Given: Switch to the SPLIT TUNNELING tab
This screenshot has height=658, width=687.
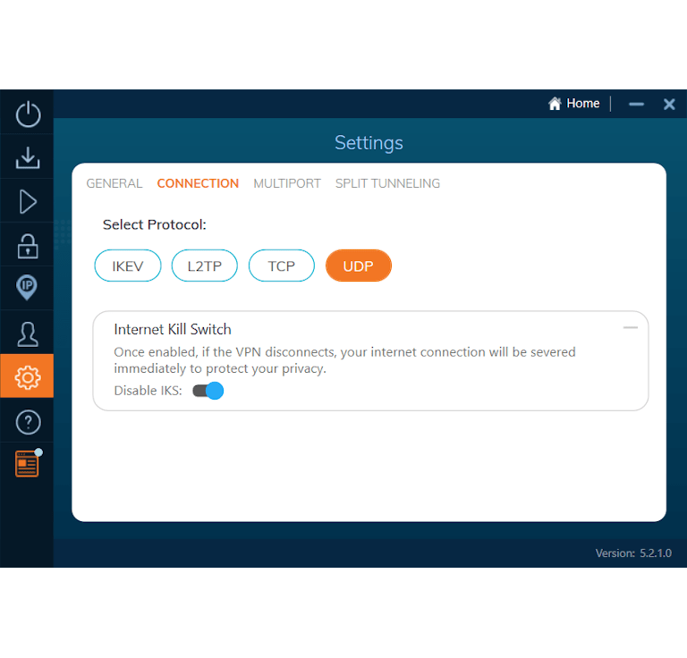Looking at the screenshot, I should point(387,183).
